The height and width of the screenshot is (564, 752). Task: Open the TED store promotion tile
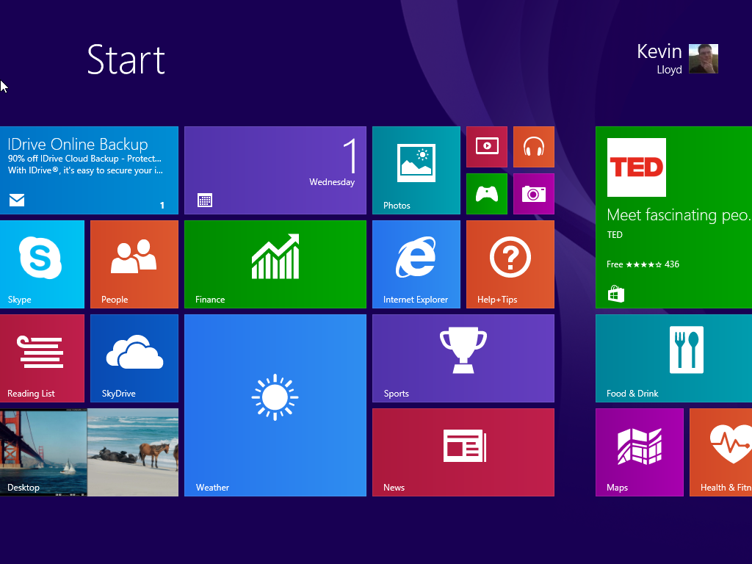coord(674,217)
